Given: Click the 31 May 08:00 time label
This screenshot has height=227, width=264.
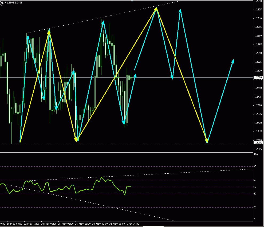Looking at the screenshot, I should 117,224.
